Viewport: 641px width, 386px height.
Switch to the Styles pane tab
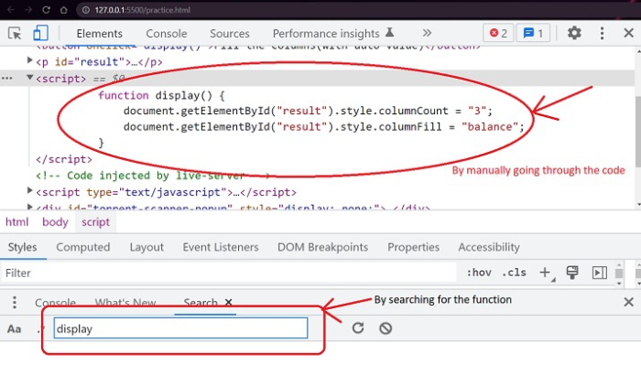tap(23, 247)
